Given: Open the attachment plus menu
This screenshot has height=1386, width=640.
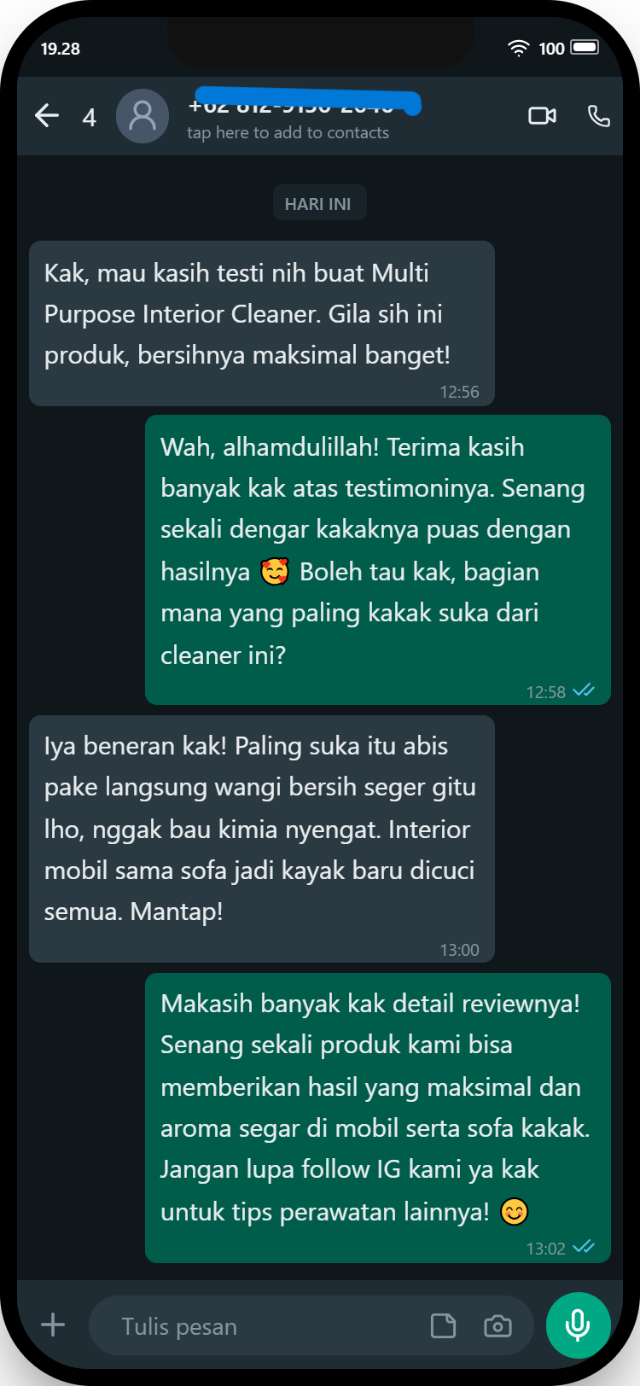Looking at the screenshot, I should tap(53, 1325).
